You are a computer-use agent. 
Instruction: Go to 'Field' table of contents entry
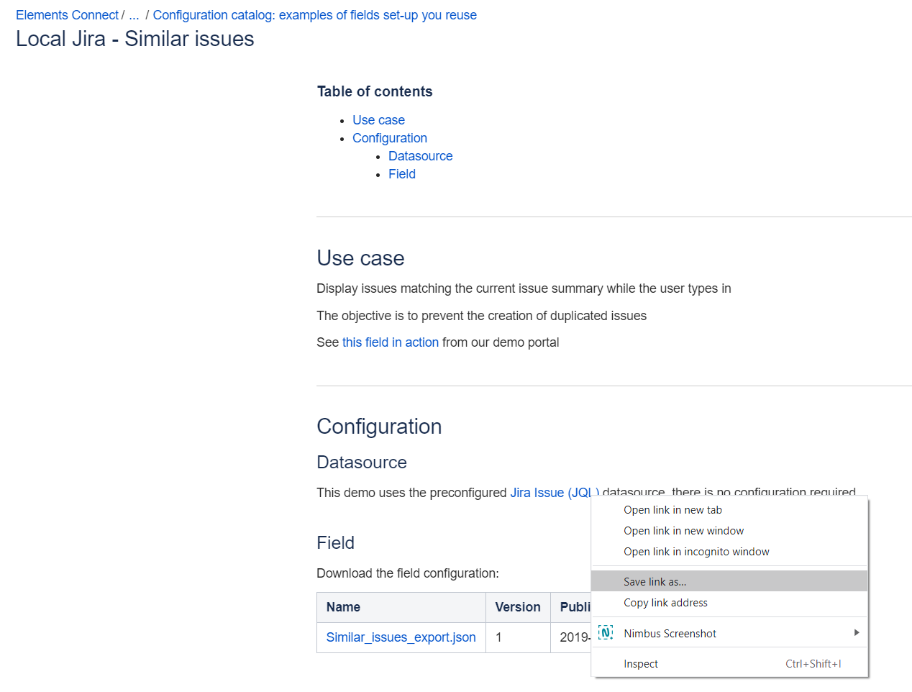tap(401, 174)
